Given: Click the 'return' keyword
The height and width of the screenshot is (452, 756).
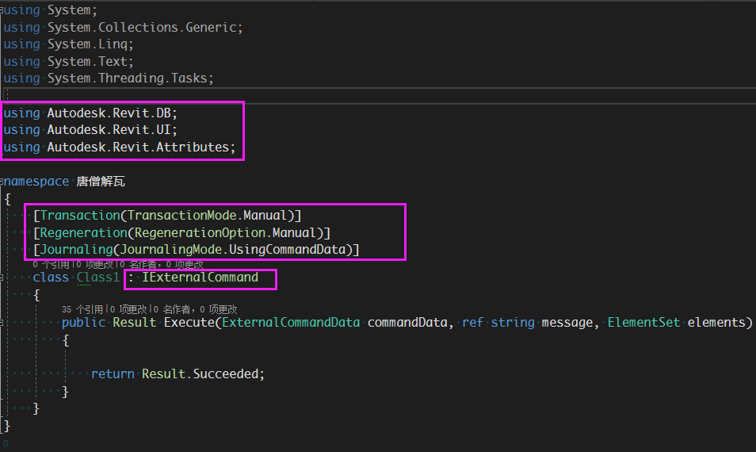Looking at the screenshot, I should point(113,373).
